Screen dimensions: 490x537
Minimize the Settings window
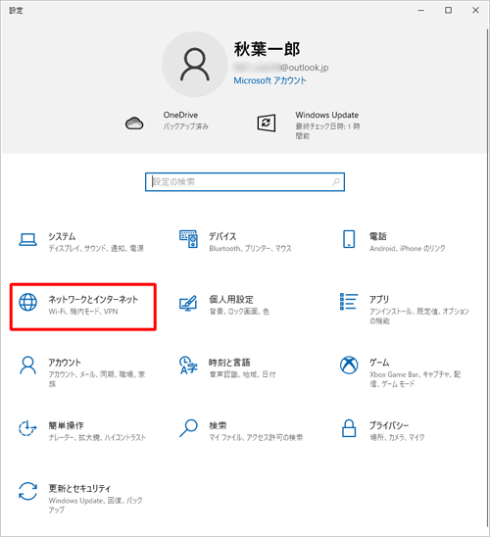(421, 10)
